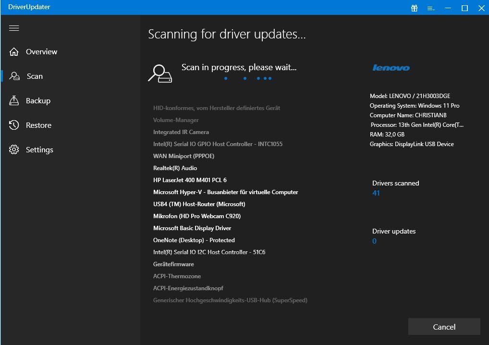Select 'ACPI-Thermozone' entry
Image resolution: width=489 pixels, height=345 pixels.
pos(177,276)
